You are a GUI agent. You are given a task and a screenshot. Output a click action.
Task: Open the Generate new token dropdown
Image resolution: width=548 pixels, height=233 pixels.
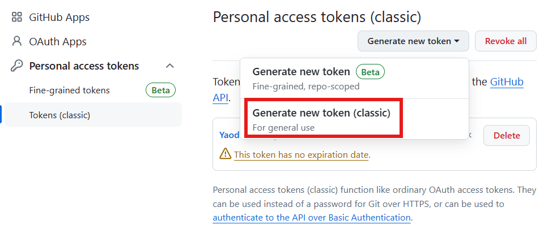(413, 41)
